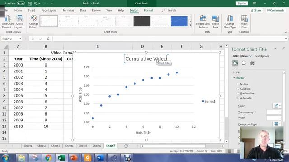Screen dimensions: 289x162
Task: Switch to Text Options tab
Action: pyautogui.click(x=262, y=56)
